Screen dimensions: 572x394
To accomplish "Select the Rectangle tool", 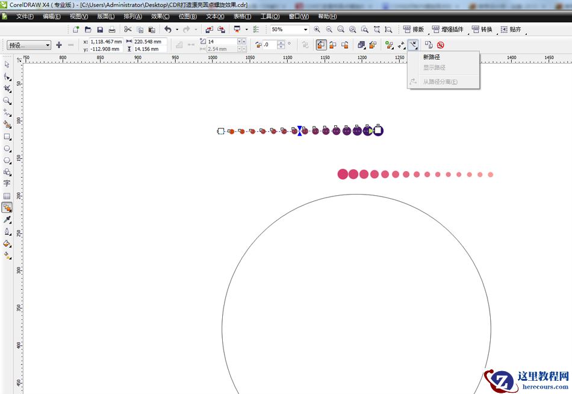I will [x=7, y=137].
